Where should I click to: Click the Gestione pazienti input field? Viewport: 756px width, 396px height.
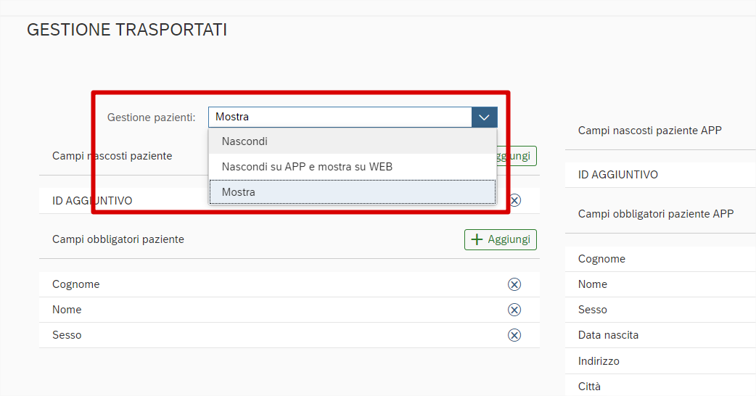[x=340, y=117]
